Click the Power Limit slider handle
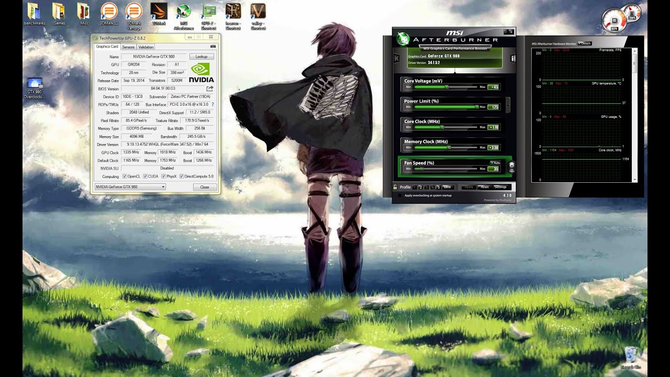This screenshot has width=670, height=377. coord(476,107)
